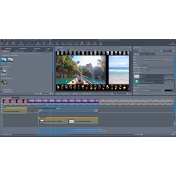Select the first video effect thumbnail

(x=4, y=59)
